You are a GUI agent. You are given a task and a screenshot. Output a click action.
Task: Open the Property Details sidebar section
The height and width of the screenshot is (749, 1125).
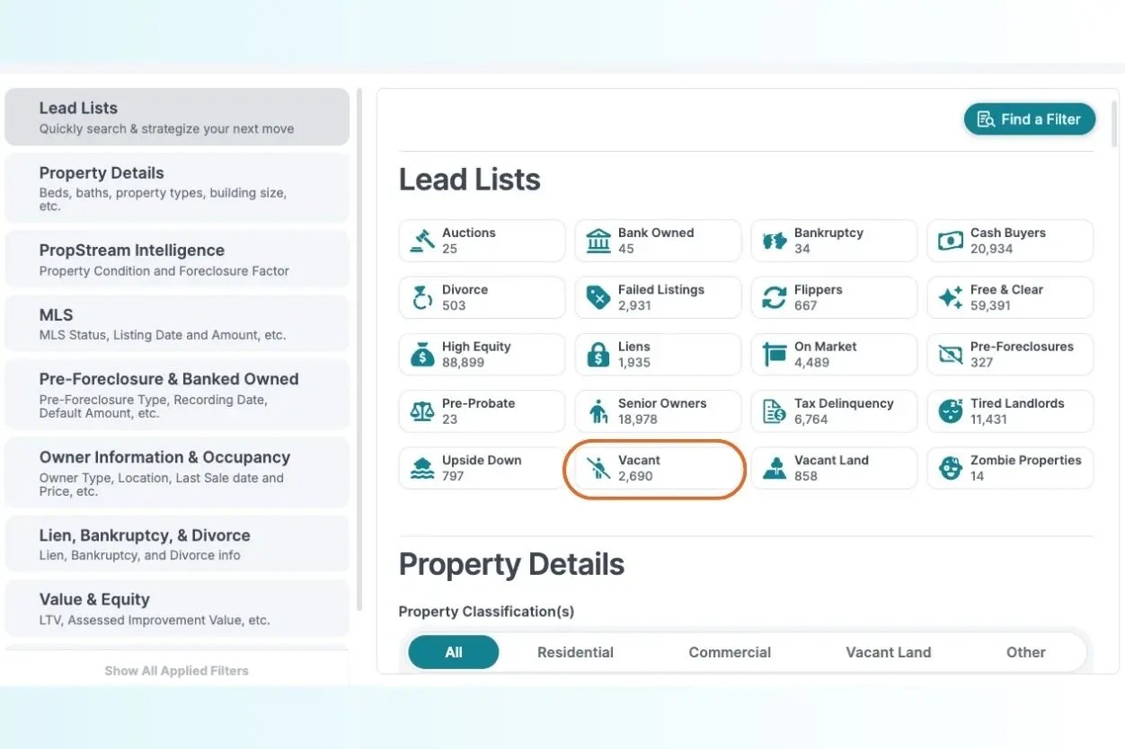(177, 188)
